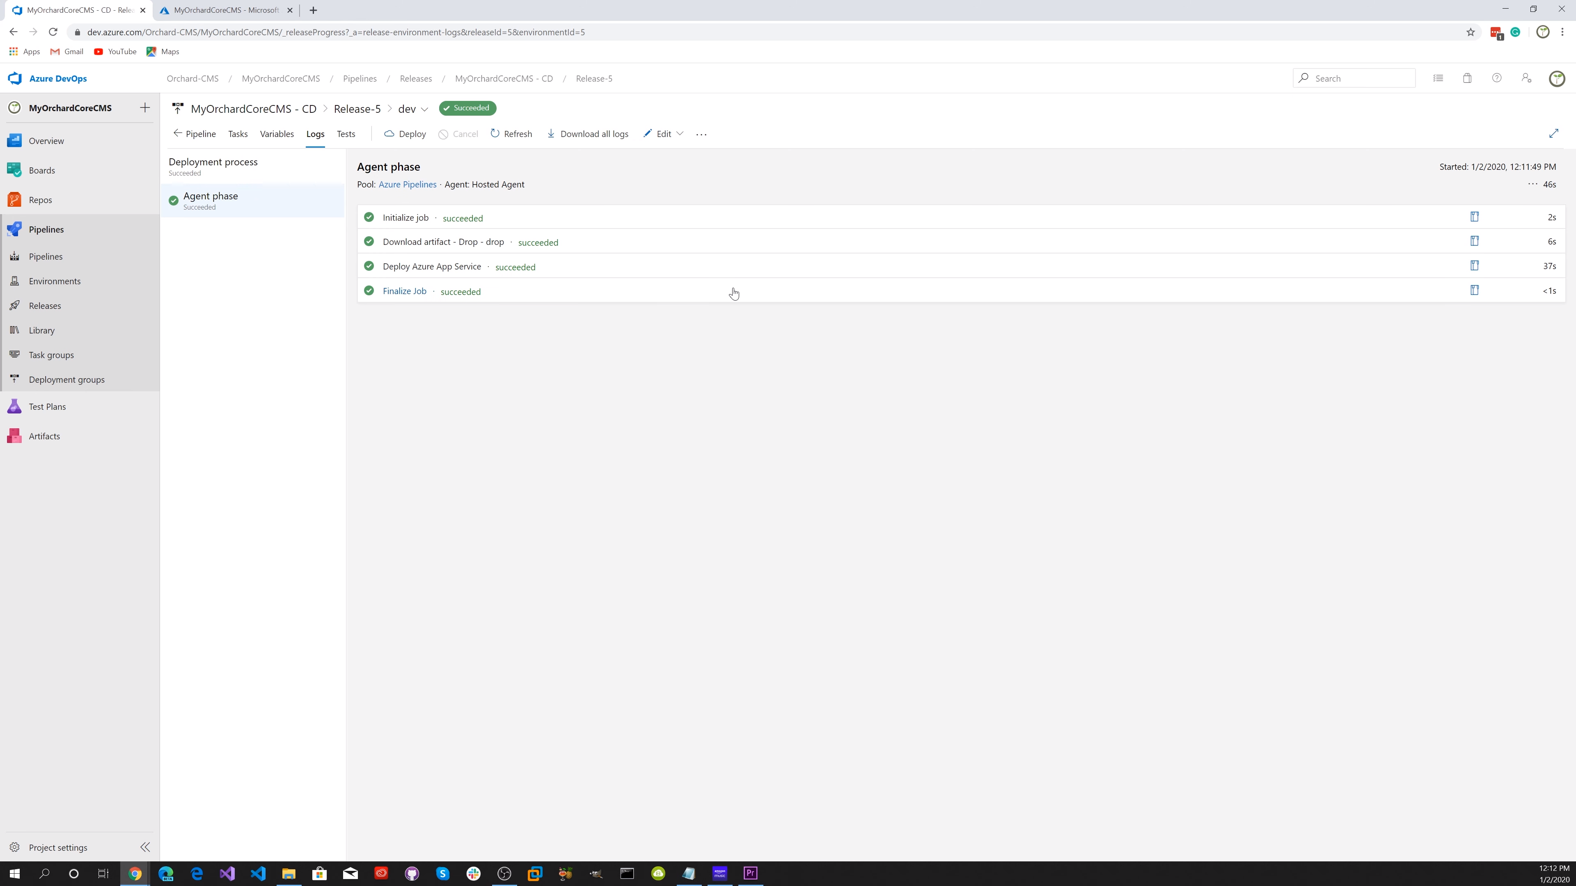The width and height of the screenshot is (1576, 886).
Task: Switch to the MyOrchardCoreCMS - Microsoft browser tab
Action: 225,10
